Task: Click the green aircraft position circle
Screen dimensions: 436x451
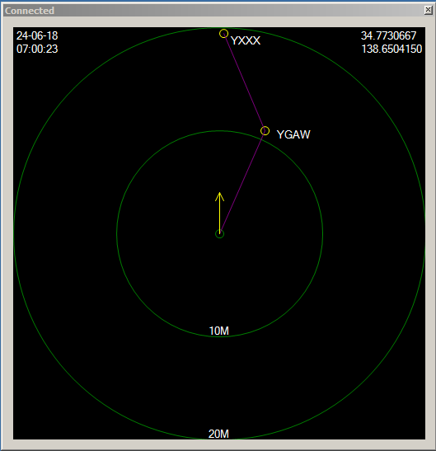Action: (220, 234)
